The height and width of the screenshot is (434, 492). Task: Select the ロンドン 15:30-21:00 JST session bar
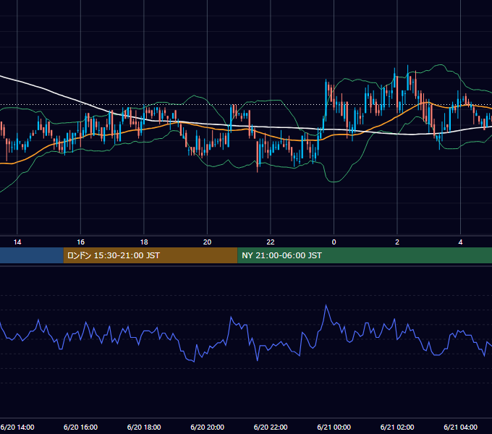click(150, 255)
